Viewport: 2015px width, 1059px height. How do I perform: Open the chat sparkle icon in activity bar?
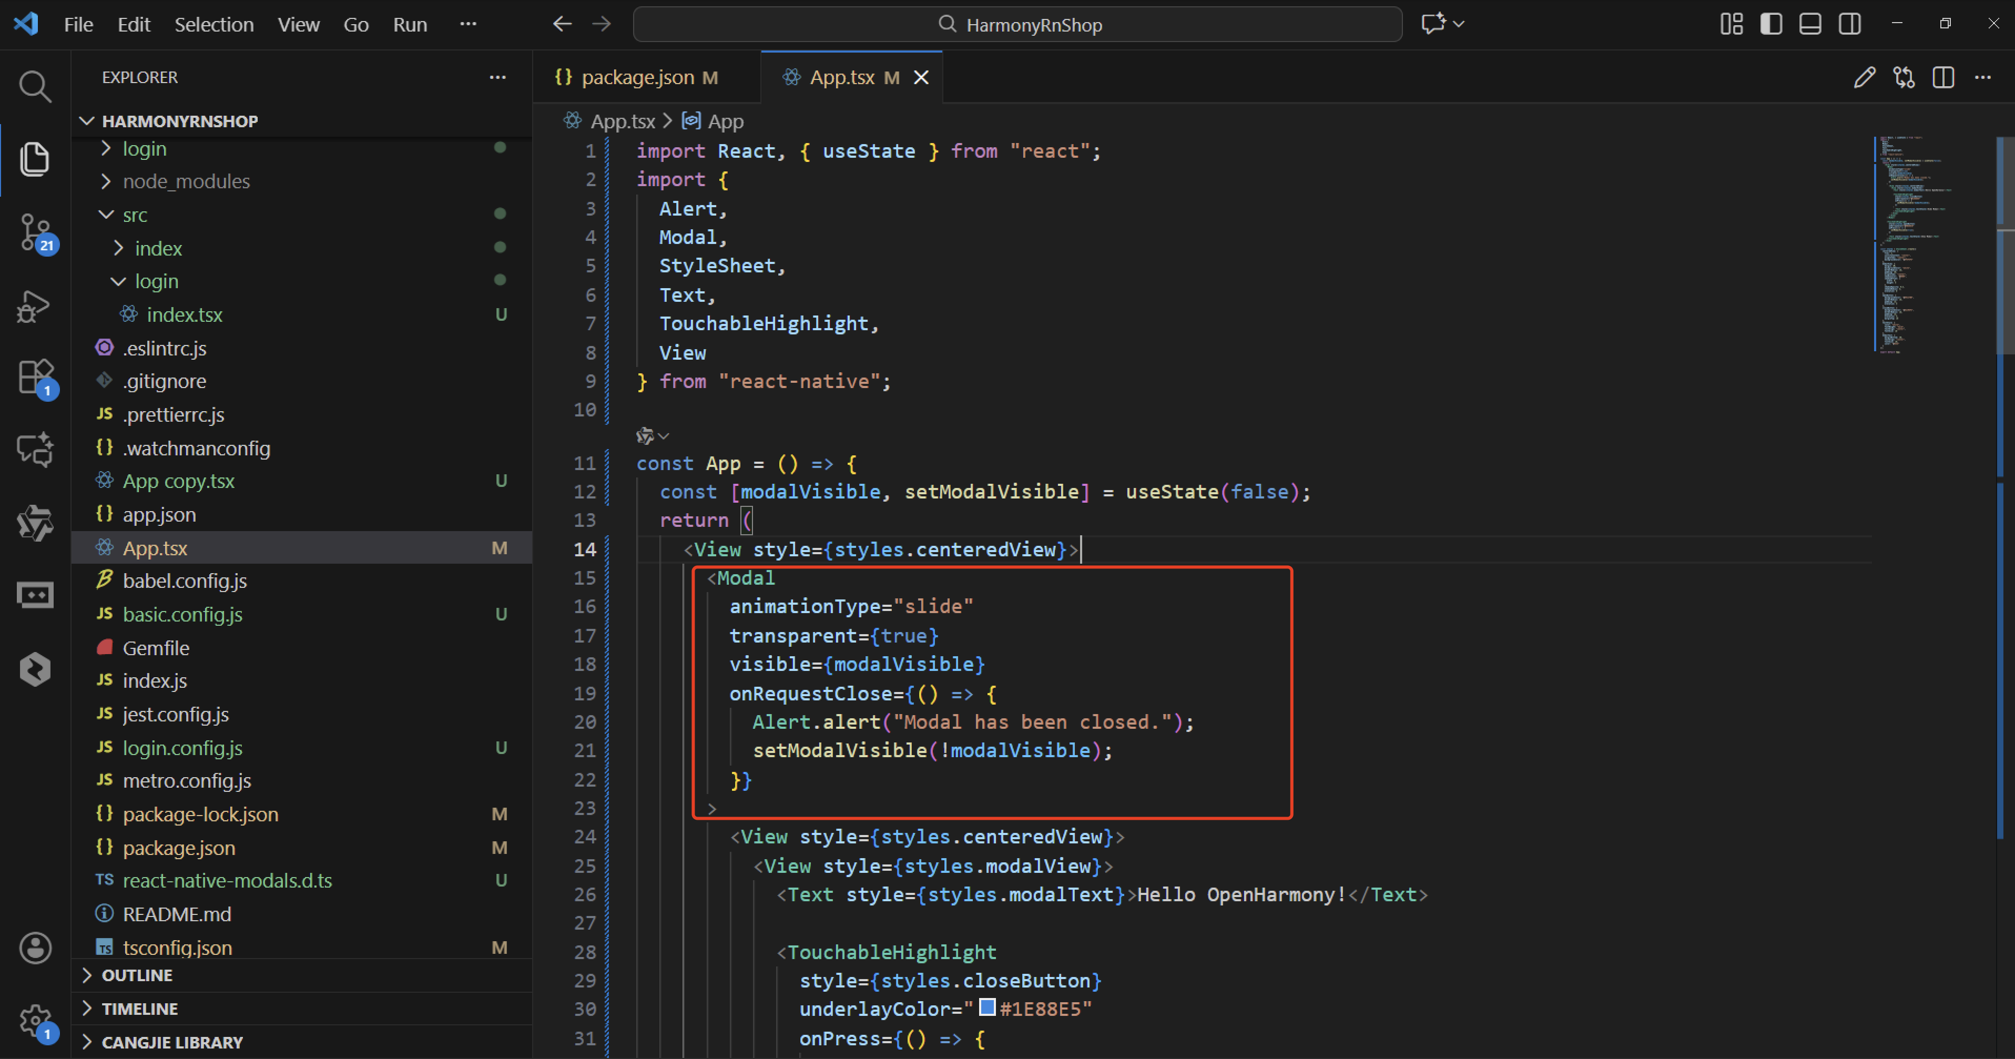pos(34,450)
